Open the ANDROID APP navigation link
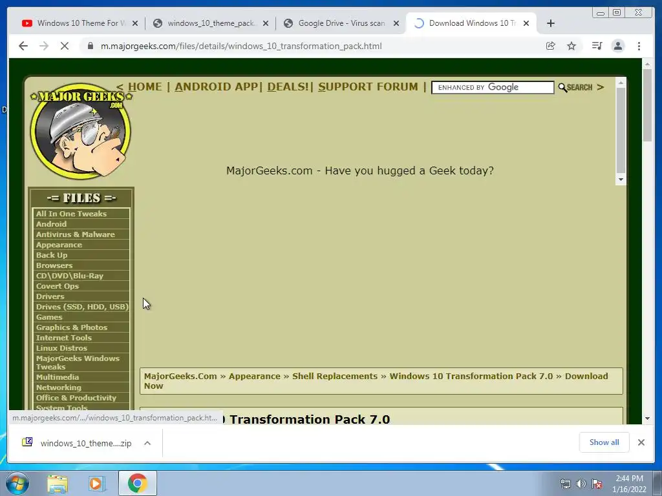Image resolution: width=662 pixels, height=496 pixels. coord(217,87)
